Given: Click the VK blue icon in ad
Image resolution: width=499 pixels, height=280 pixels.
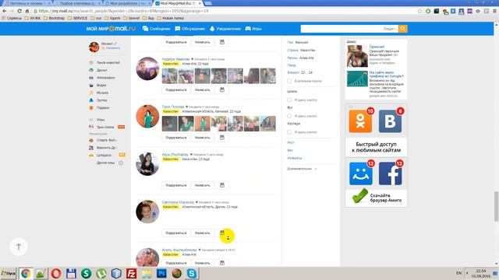Looking at the screenshot, I should point(390,121).
